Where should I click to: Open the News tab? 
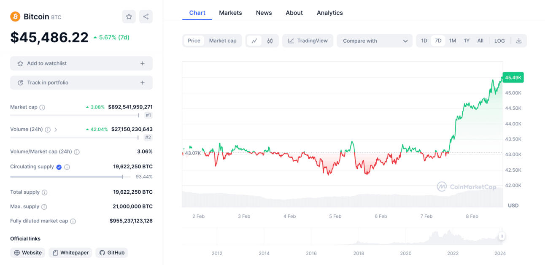(x=264, y=13)
